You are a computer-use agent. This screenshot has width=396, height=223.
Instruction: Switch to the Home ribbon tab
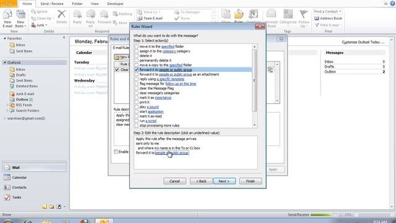pos(27,4)
